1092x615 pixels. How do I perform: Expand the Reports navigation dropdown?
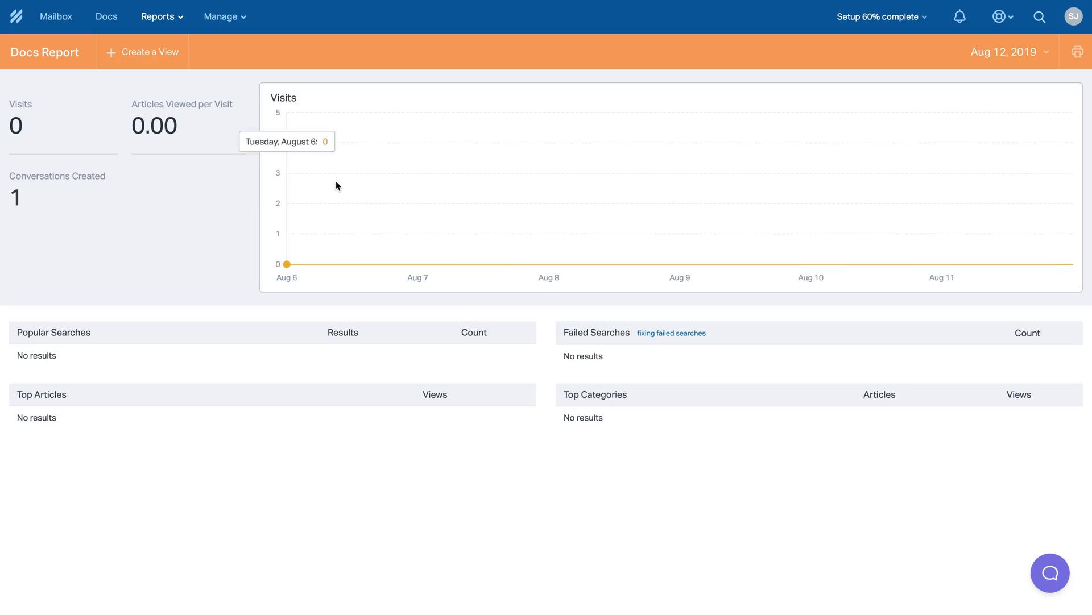tap(162, 17)
